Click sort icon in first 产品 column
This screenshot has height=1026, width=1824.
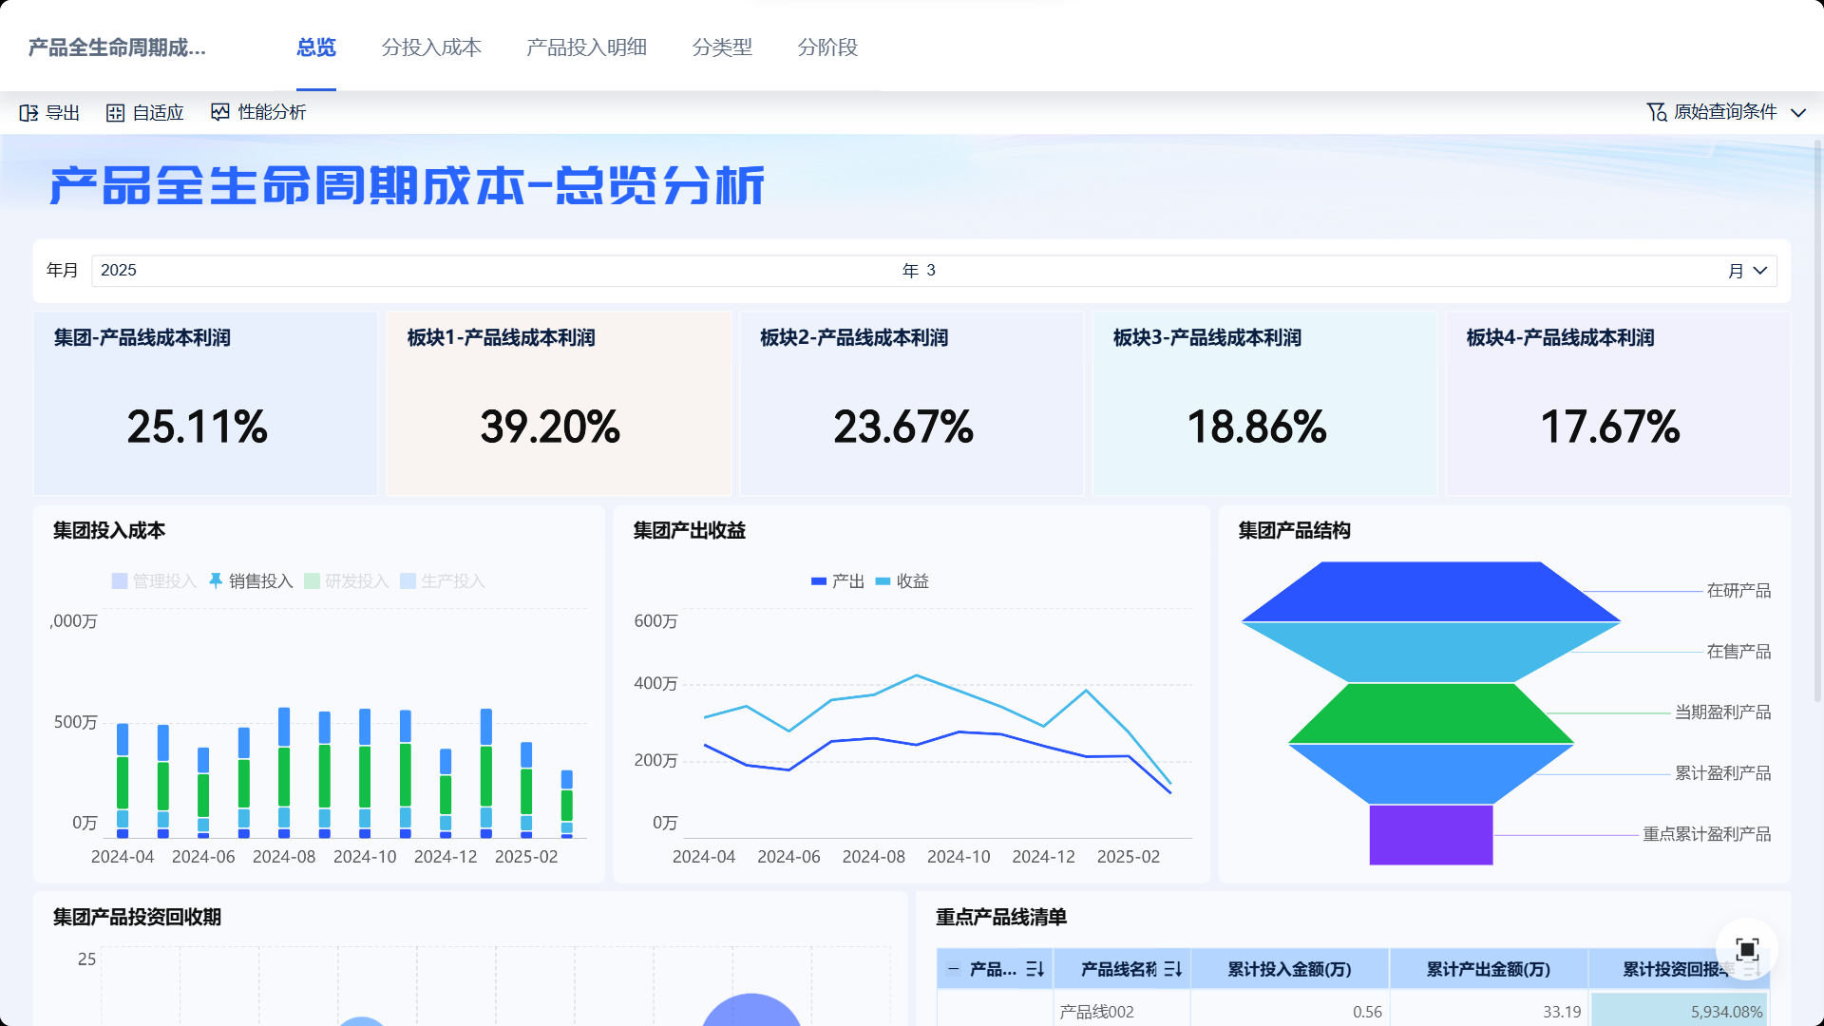click(1035, 969)
